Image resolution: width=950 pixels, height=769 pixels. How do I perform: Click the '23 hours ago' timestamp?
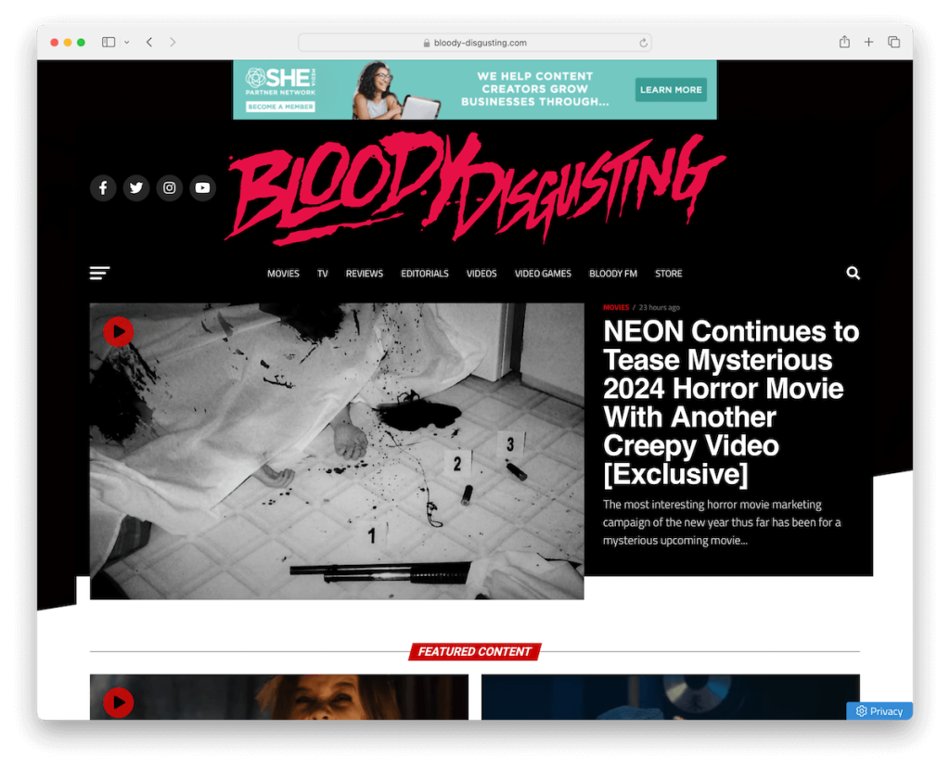pos(660,307)
